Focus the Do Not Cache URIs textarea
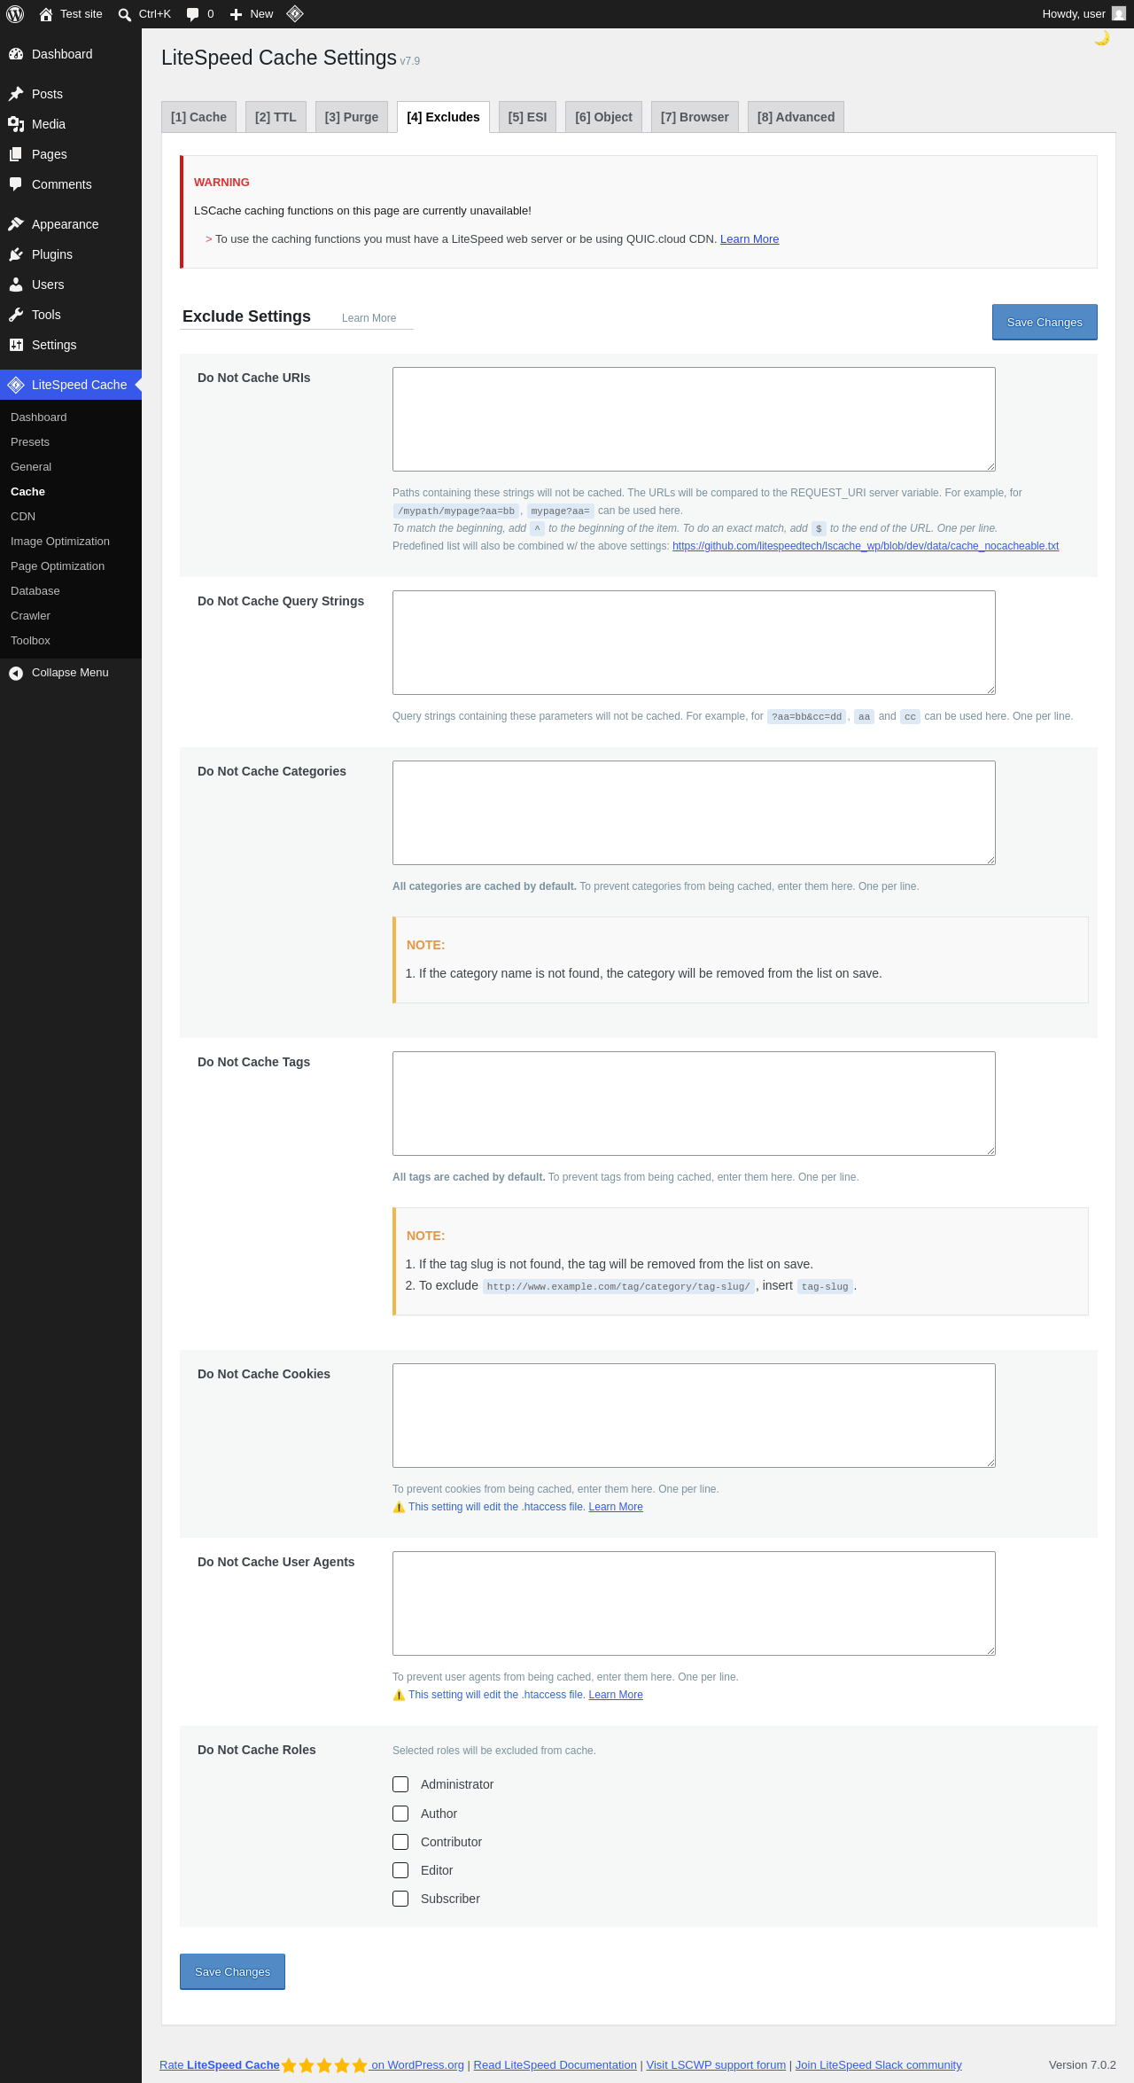 coord(694,419)
